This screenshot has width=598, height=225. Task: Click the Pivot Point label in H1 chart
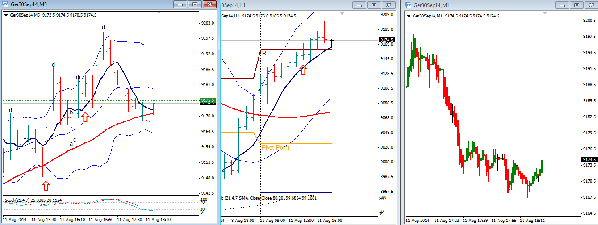coord(275,147)
